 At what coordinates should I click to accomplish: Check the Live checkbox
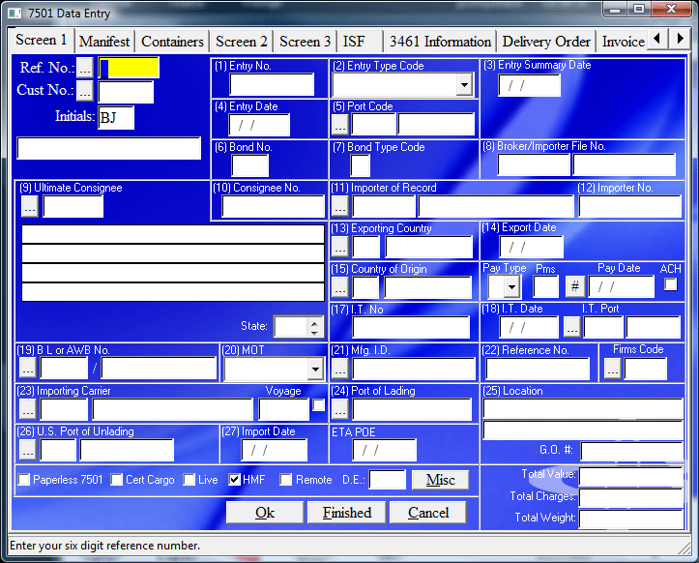tap(189, 480)
